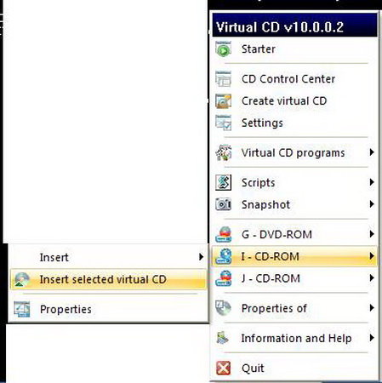The image size is (382, 383).
Task: Click the Starter green play icon
Action: point(223,49)
